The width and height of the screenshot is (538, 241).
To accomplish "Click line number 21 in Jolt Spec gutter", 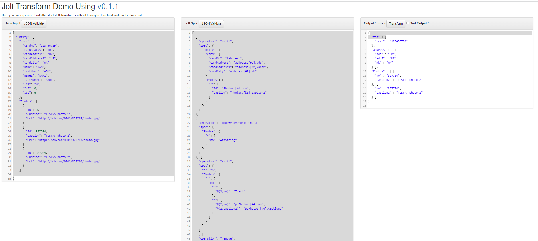I will click(189, 118).
